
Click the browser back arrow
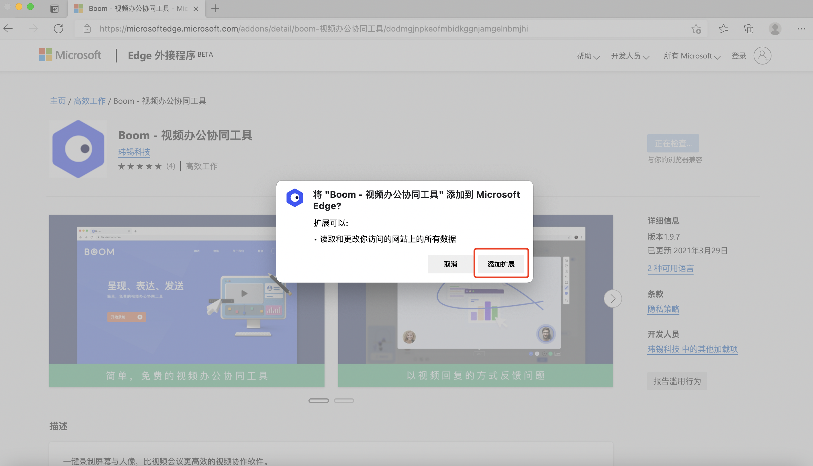9,29
